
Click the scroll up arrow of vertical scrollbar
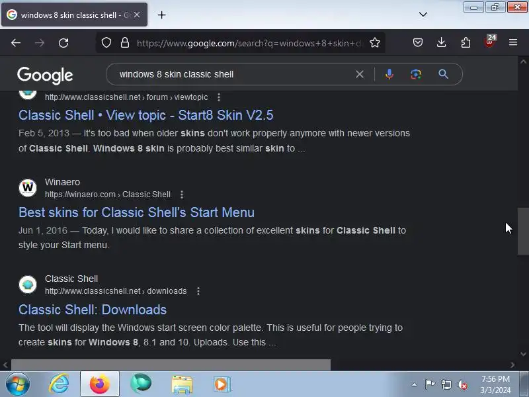point(523,62)
